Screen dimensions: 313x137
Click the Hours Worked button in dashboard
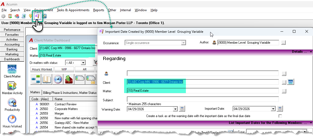coord(42,69)
